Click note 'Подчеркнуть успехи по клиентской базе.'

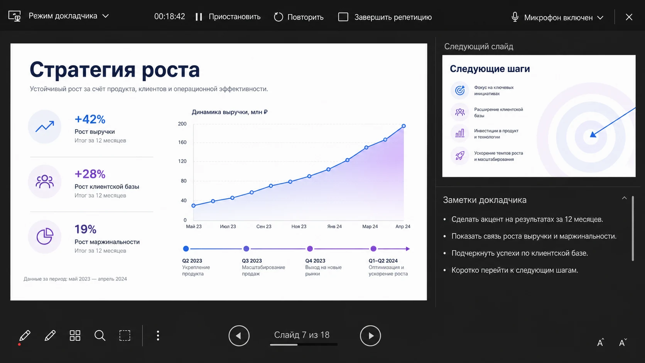pyautogui.click(x=520, y=253)
